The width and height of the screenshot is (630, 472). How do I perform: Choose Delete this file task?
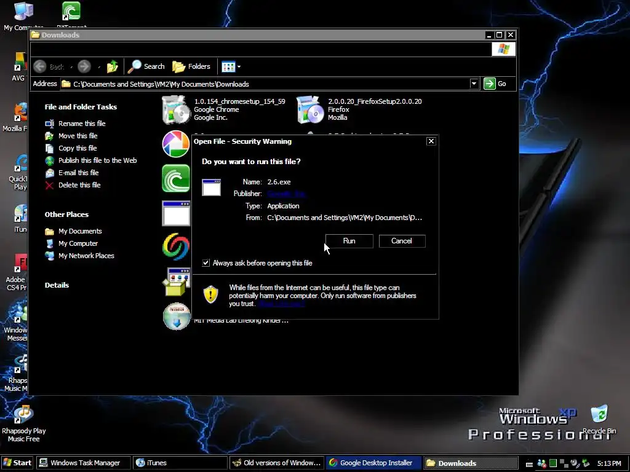79,185
